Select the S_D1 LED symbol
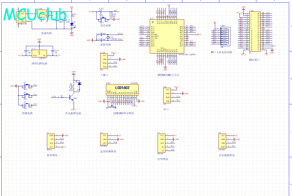 [x=72, y=24]
